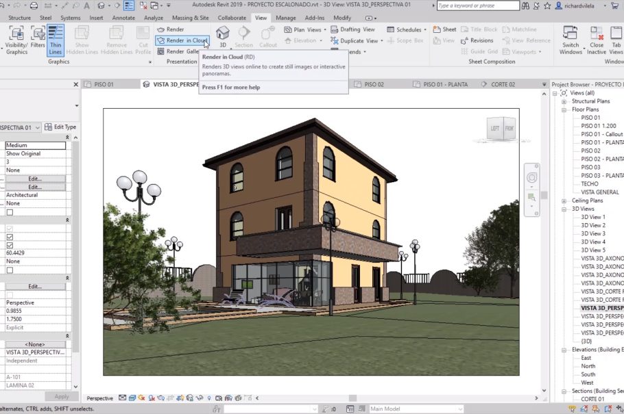Click the Text tool in quick access toolbar

point(87,5)
